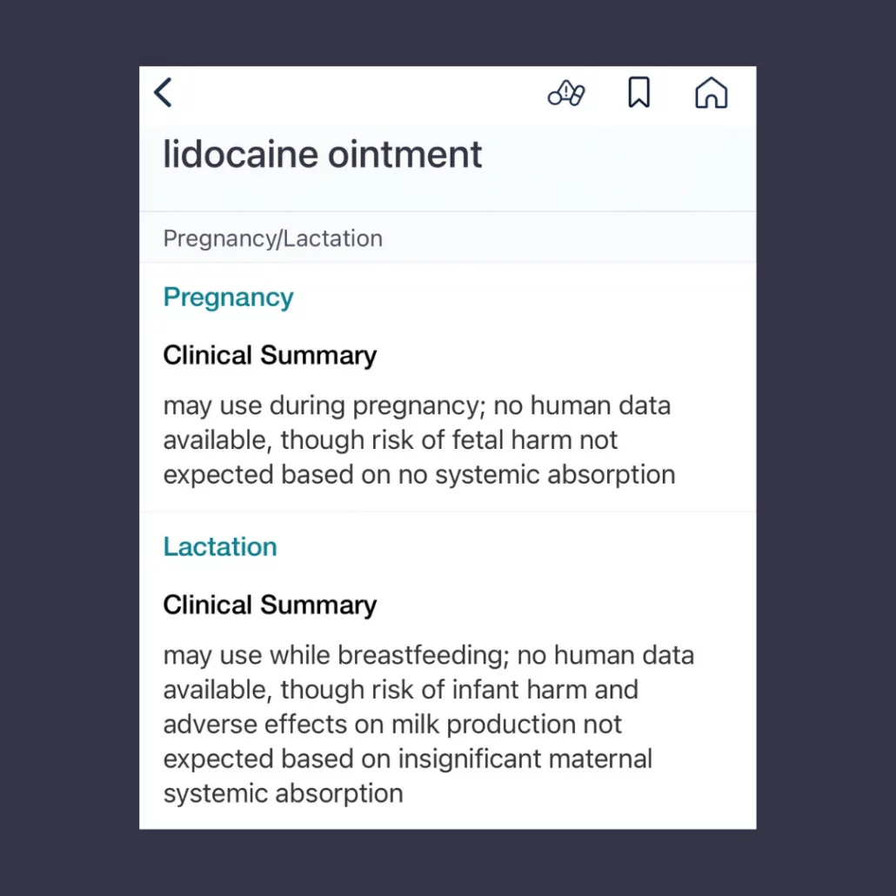Click the 'risk of infant harm' text line

coord(400,690)
